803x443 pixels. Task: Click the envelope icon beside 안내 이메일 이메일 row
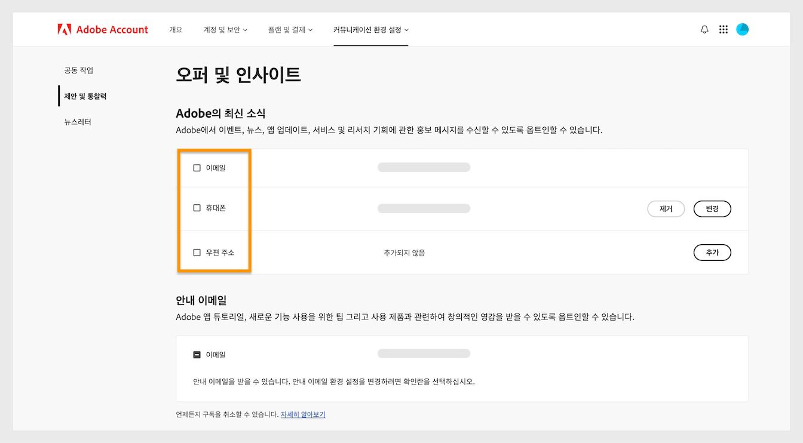197,353
